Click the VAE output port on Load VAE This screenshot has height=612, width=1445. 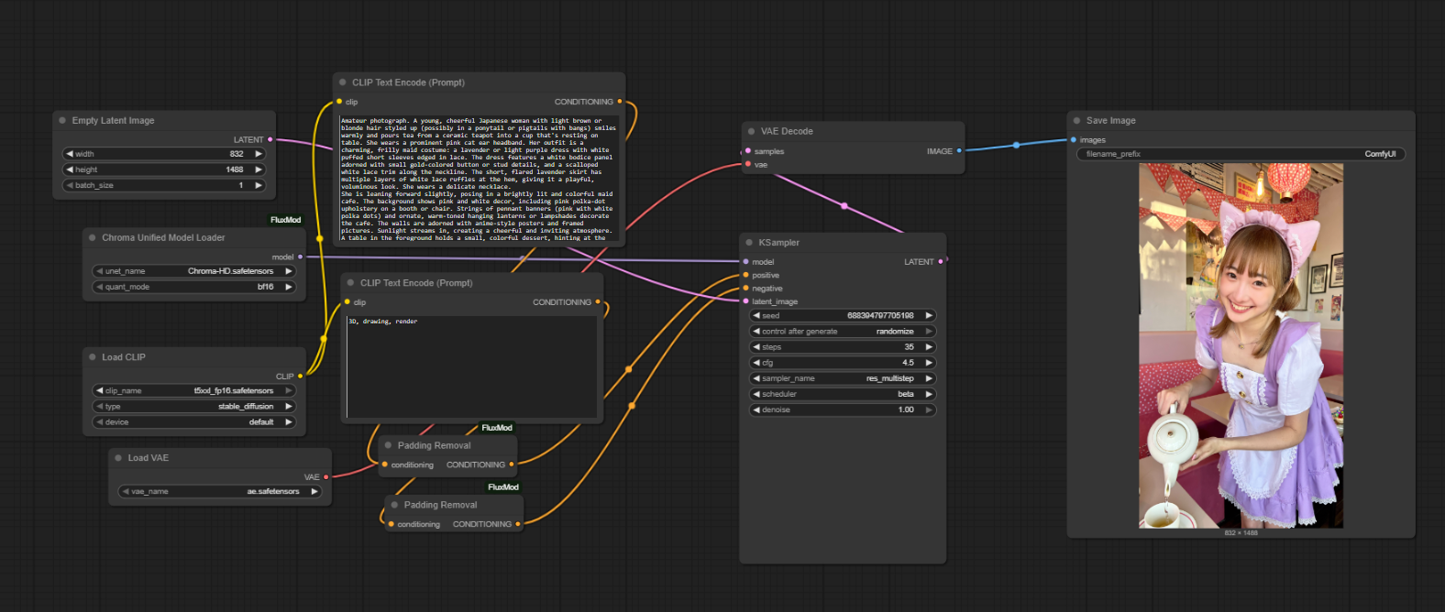pyautogui.click(x=325, y=476)
